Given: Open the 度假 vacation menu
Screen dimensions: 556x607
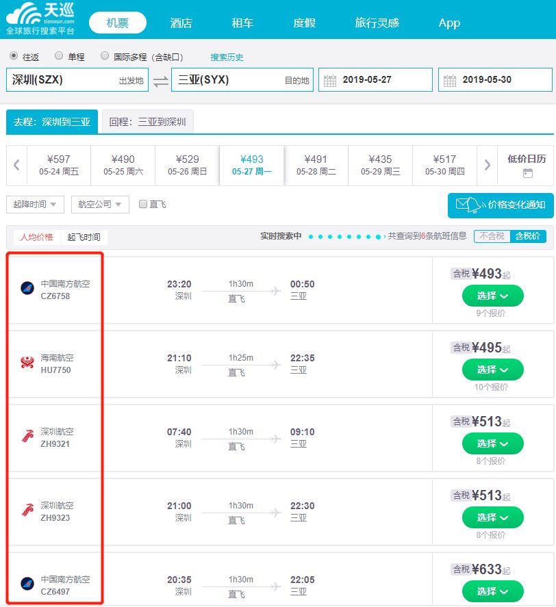Looking at the screenshot, I should 304,23.
